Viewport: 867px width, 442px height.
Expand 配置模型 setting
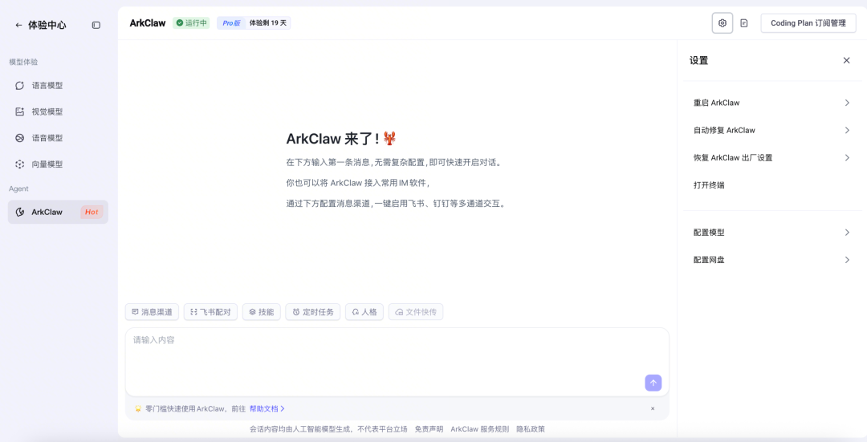click(x=772, y=233)
